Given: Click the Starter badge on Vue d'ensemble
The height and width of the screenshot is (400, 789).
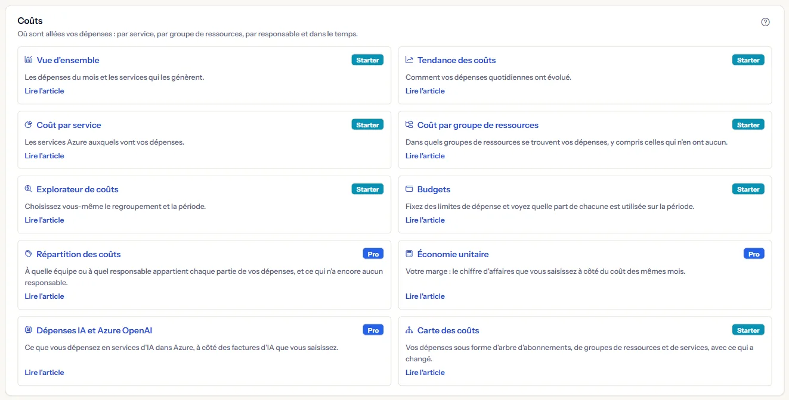Looking at the screenshot, I should pyautogui.click(x=367, y=60).
